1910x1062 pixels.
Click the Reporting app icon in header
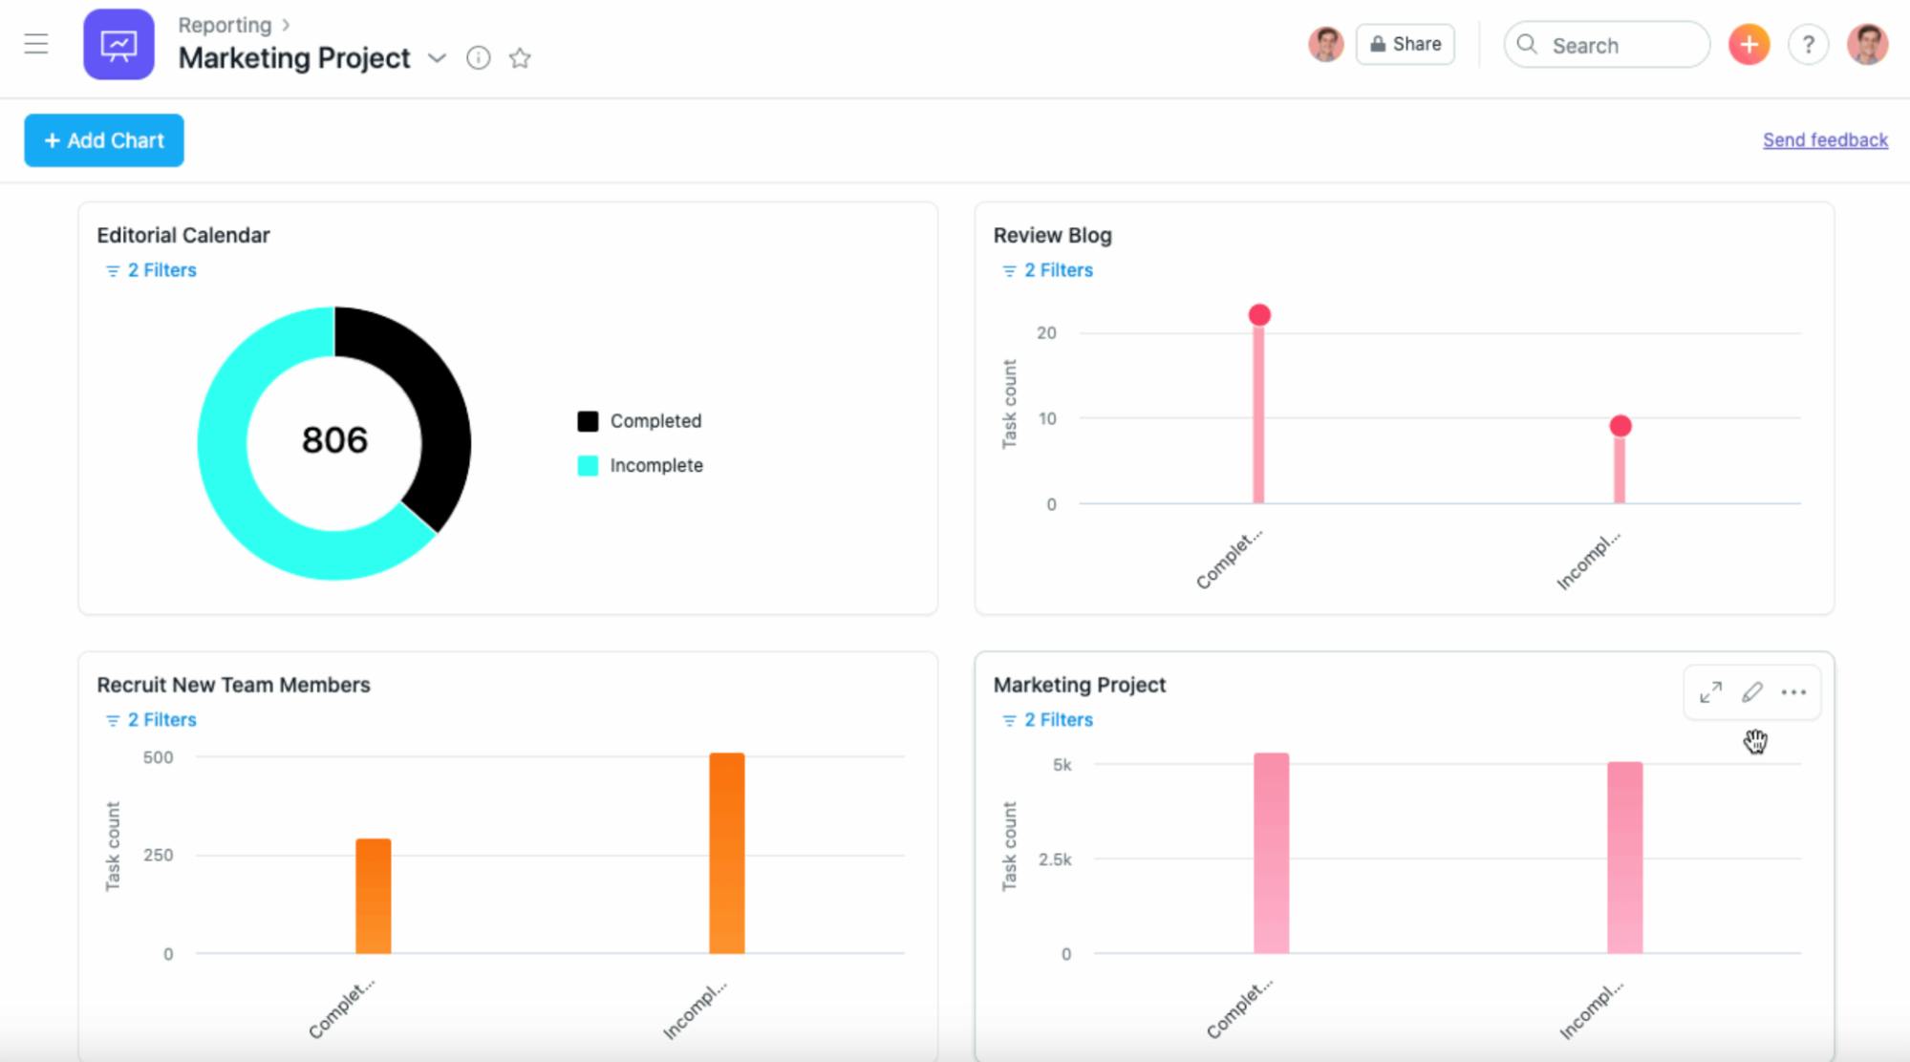(118, 44)
